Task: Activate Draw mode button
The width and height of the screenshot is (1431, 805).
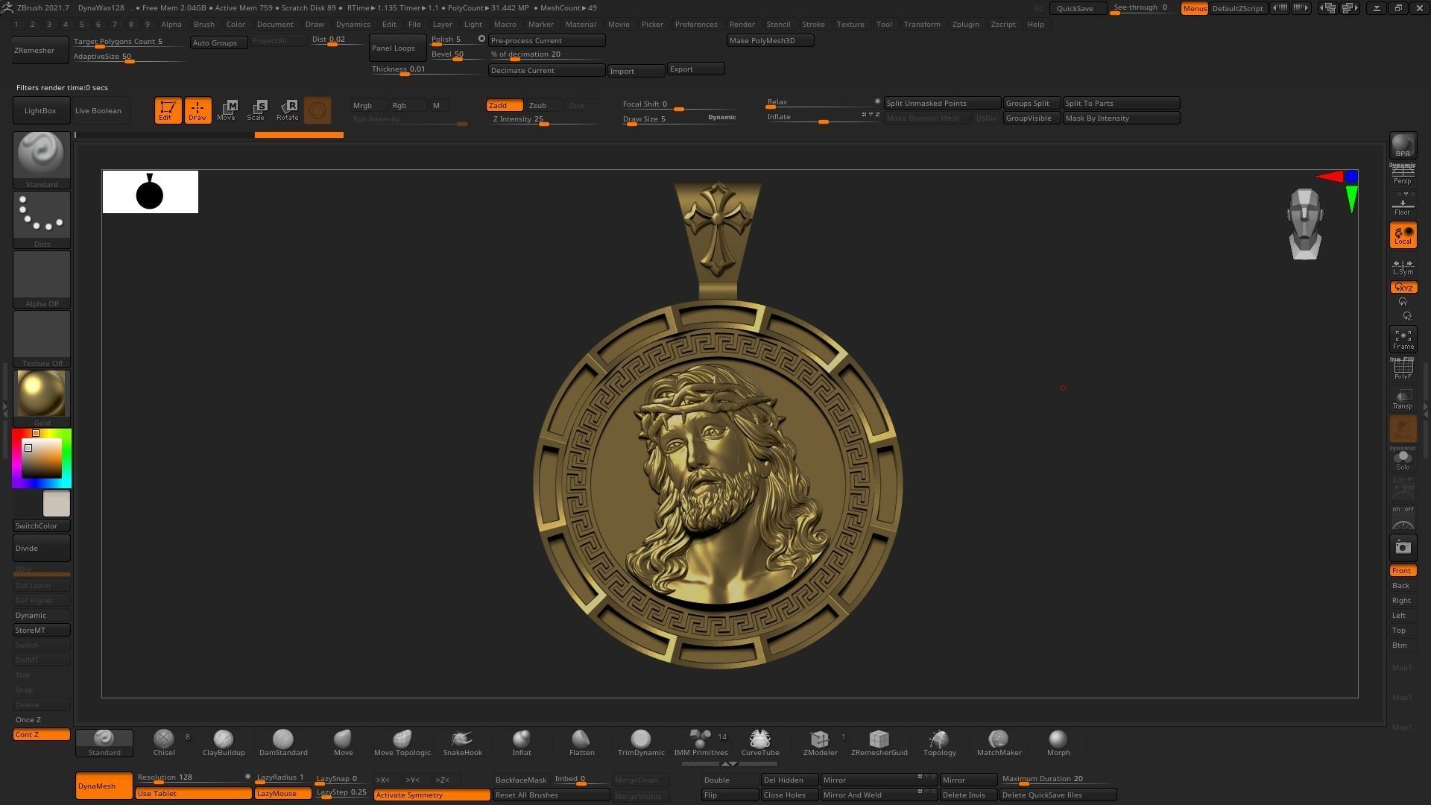Action: 198,110
